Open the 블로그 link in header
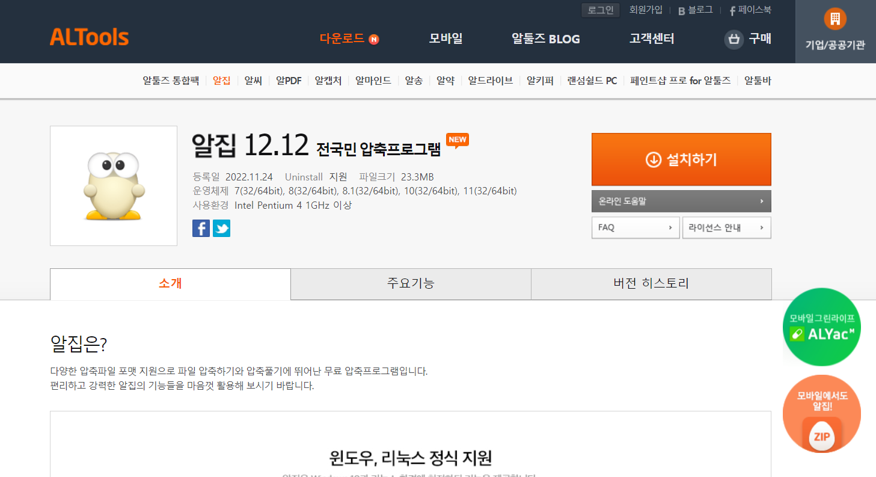 click(696, 10)
